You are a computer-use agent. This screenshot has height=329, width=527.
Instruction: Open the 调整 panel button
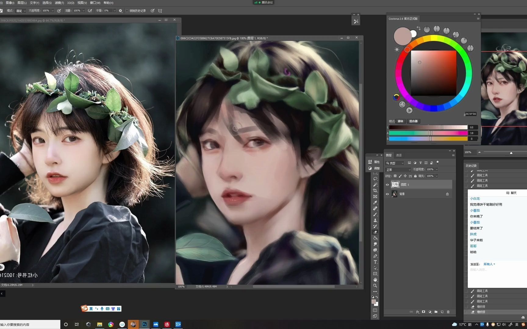[374, 168]
